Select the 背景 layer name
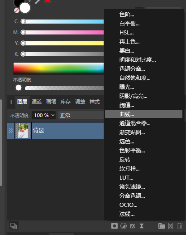Image resolution: width=186 pixels, height=235 pixels. tap(38, 131)
